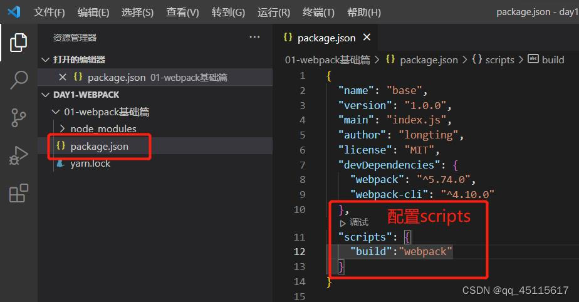The width and height of the screenshot is (579, 302).
Task: Click the "webpack" value on line 12
Action: pos(425,251)
